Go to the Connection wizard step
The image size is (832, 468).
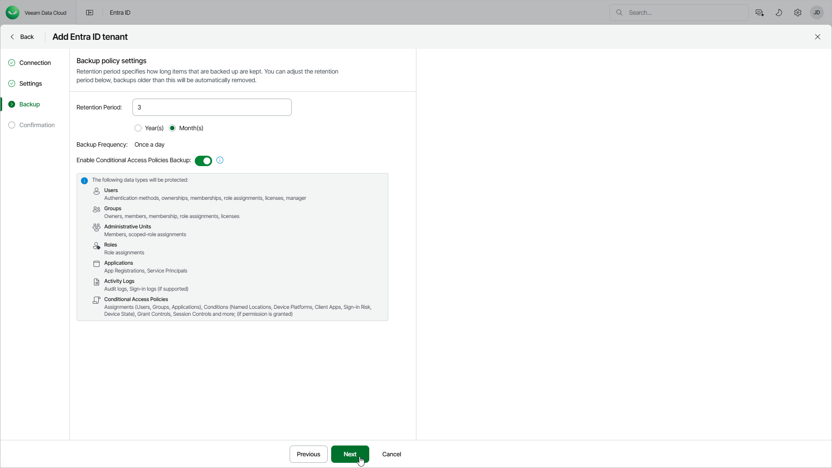[x=35, y=63]
